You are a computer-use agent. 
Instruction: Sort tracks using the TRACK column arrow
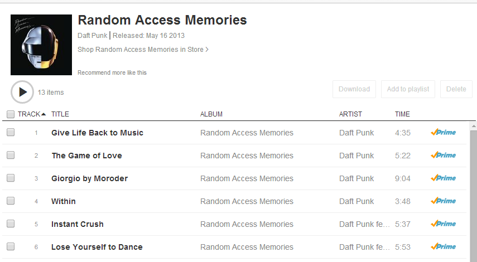pos(44,114)
